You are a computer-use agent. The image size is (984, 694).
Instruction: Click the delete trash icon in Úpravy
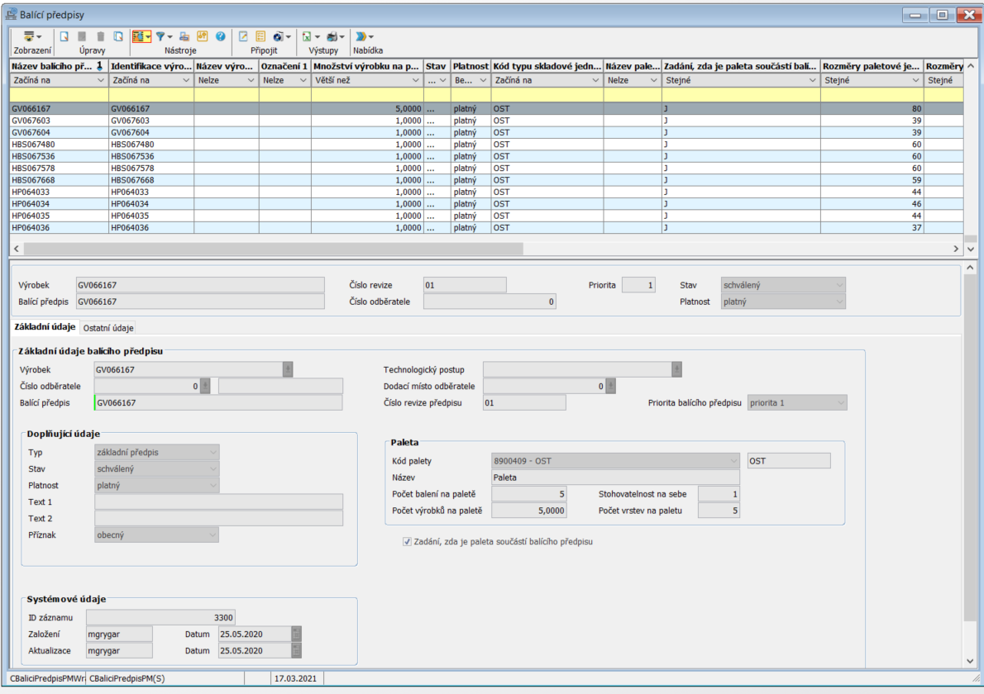[100, 36]
